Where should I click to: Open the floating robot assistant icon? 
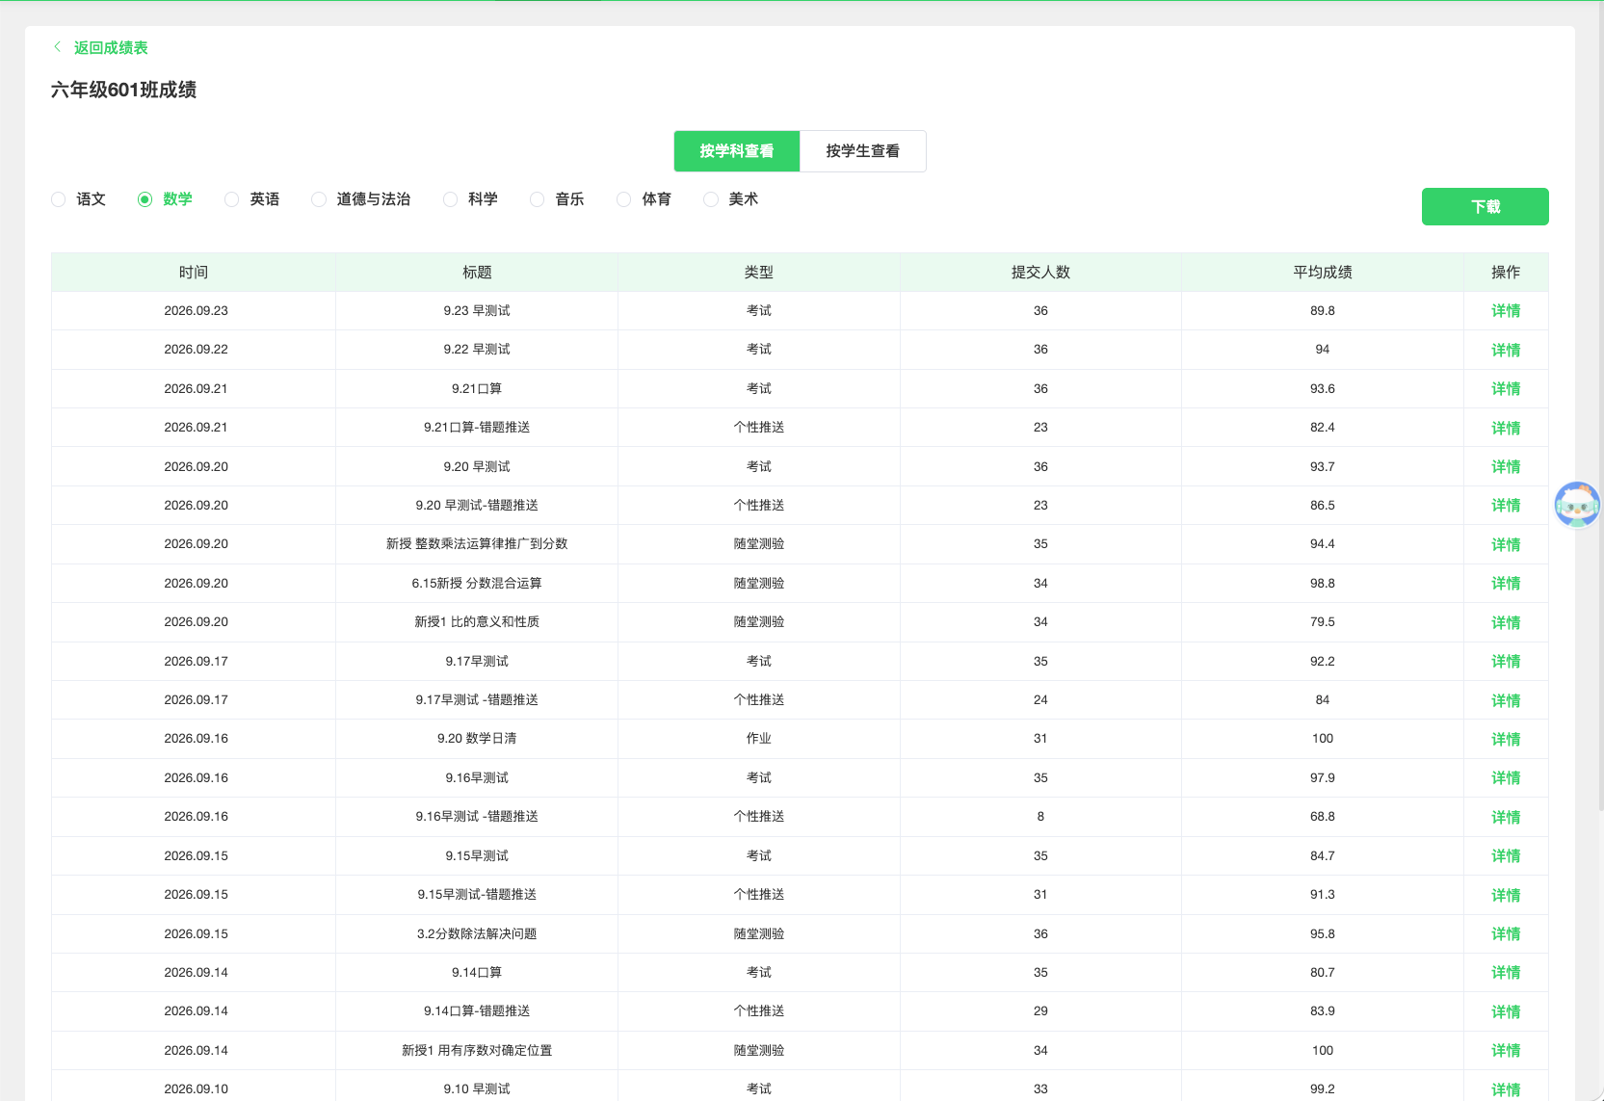pos(1577,505)
